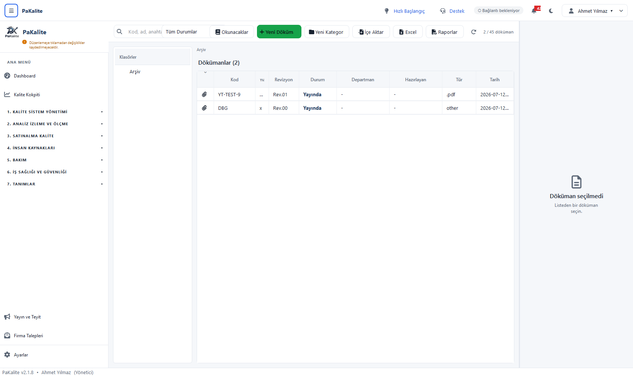This screenshot has height=376, width=633.
Task: Open Hızlı Başlangıç link
Action: pos(404,11)
